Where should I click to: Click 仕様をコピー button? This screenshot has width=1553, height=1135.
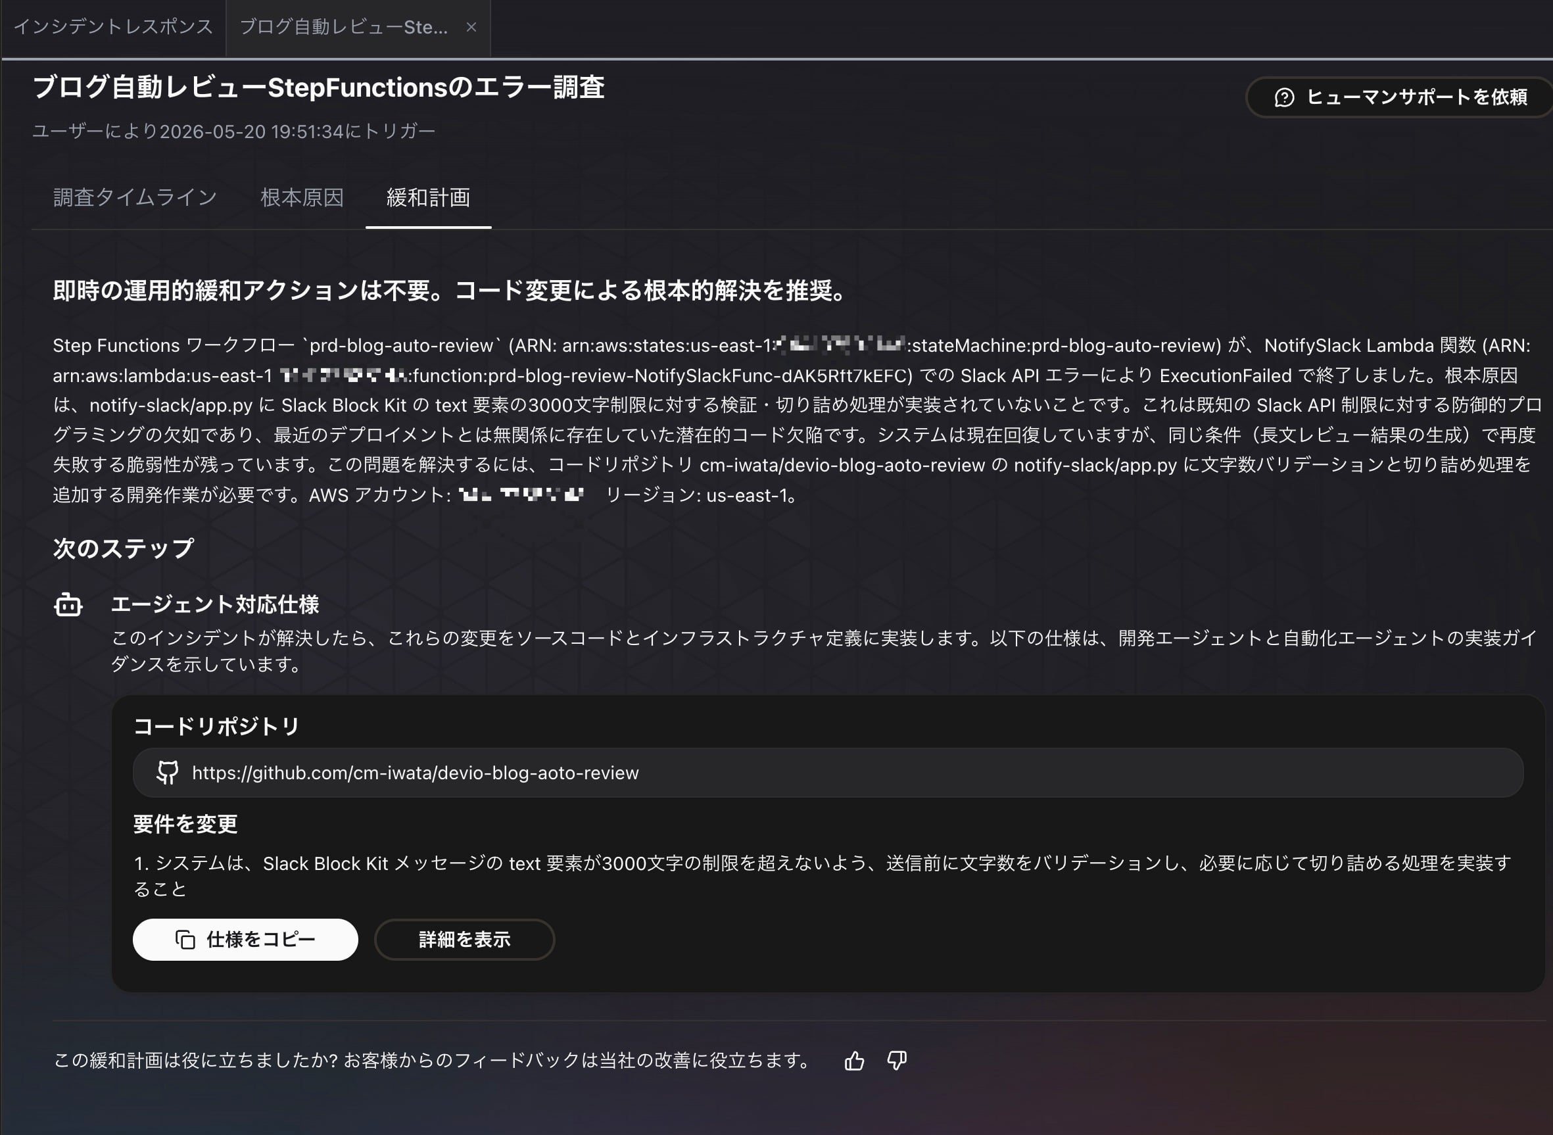[x=245, y=939]
